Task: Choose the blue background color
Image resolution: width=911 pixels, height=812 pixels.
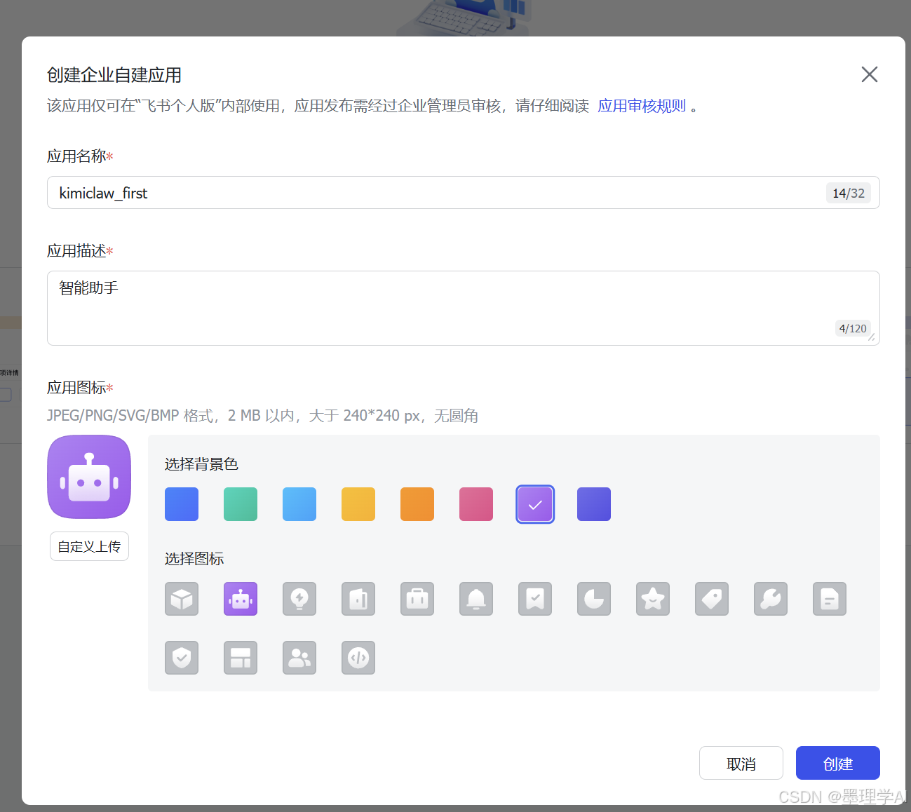Action: 182,504
